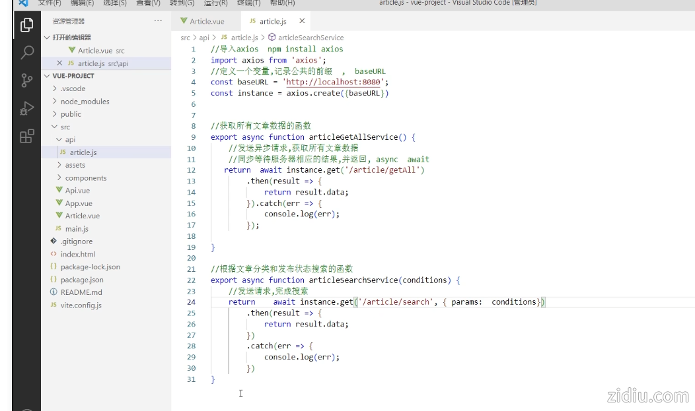Open the package.json file
The height and width of the screenshot is (411, 695).
tap(82, 280)
